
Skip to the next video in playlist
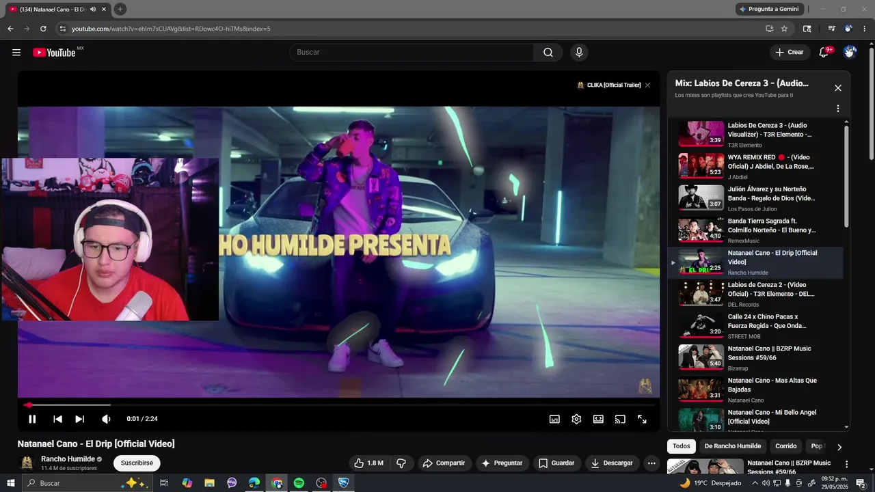click(80, 419)
